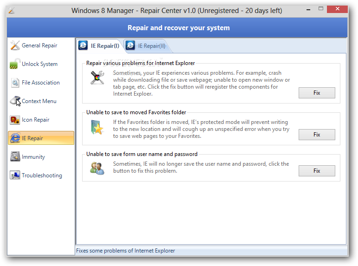Close the Repair Center window
Image resolution: width=358 pixels, height=266 pixels.
tap(337, 9)
